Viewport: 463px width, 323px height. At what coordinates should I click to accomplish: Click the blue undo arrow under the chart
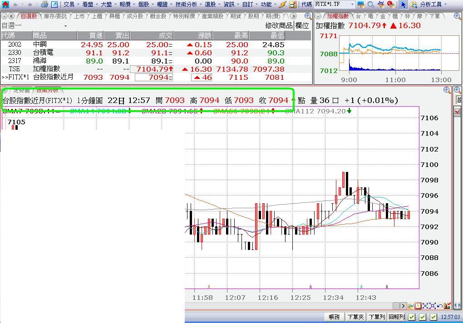[x=439, y=306]
